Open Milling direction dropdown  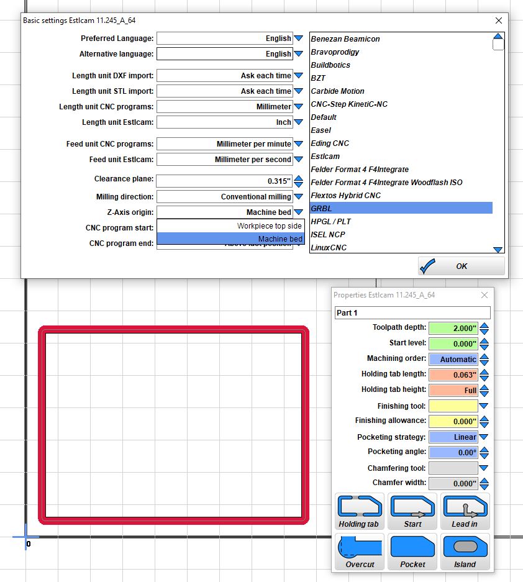tap(298, 197)
